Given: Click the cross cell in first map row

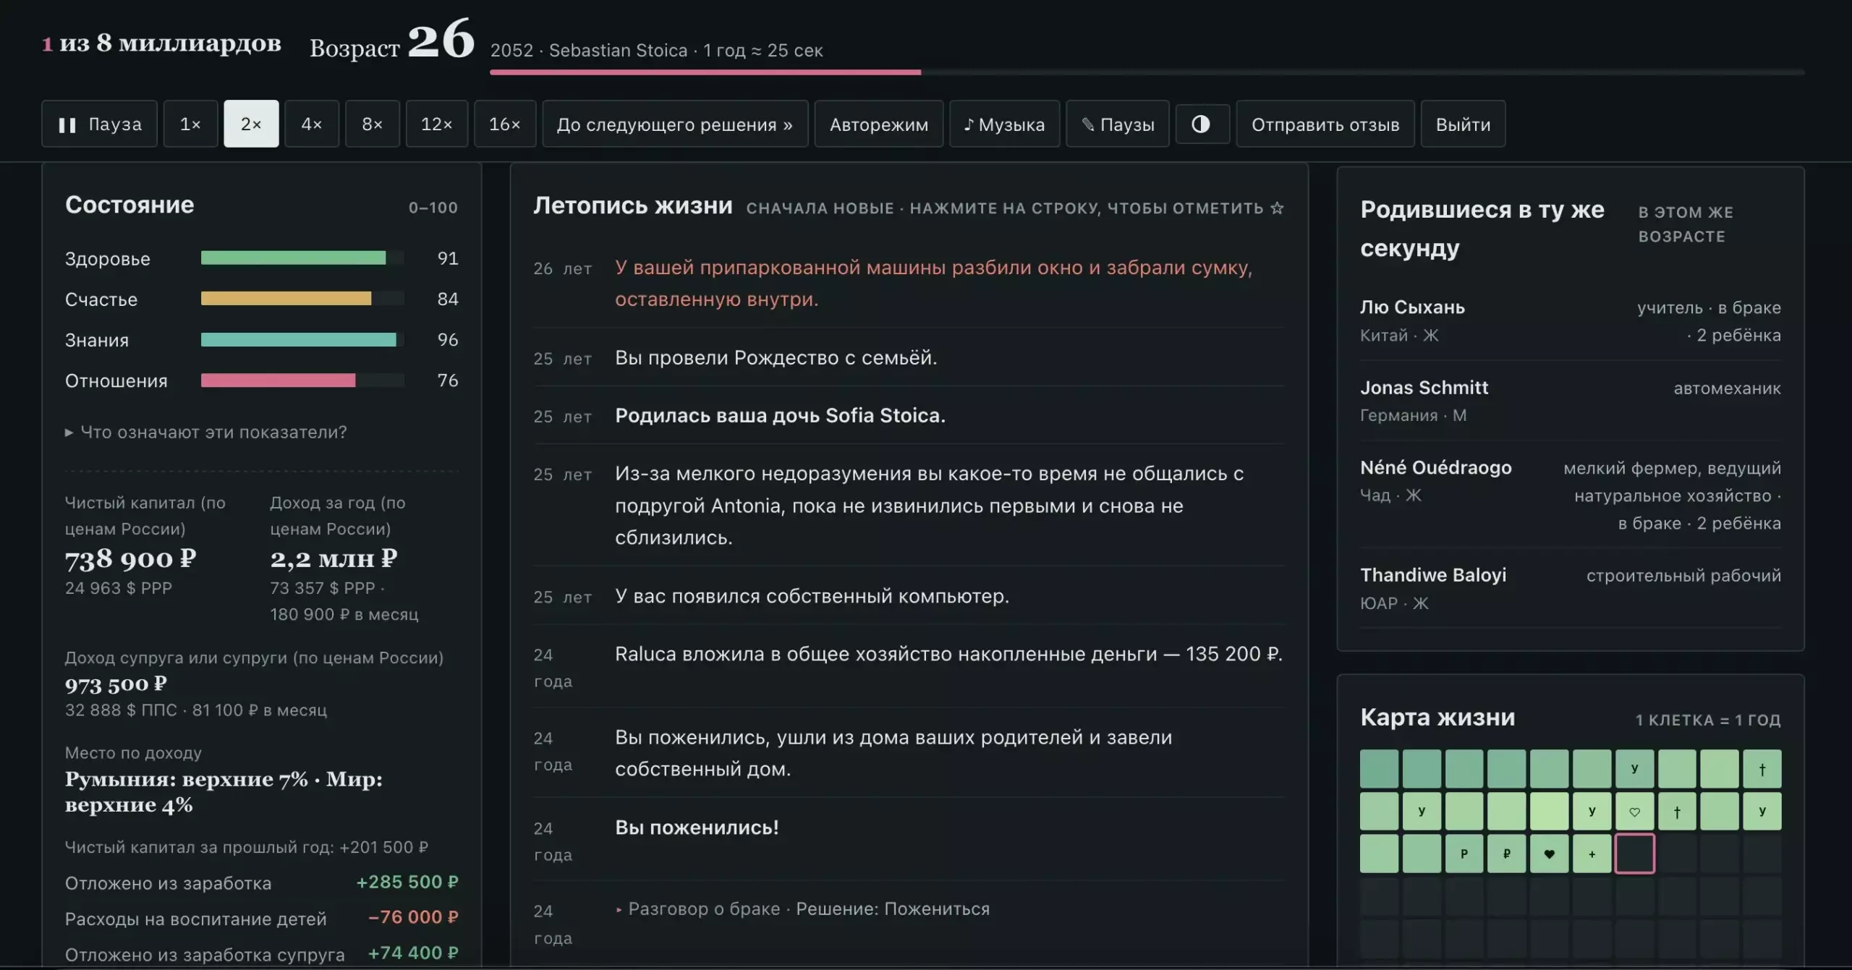Looking at the screenshot, I should coord(1762,769).
